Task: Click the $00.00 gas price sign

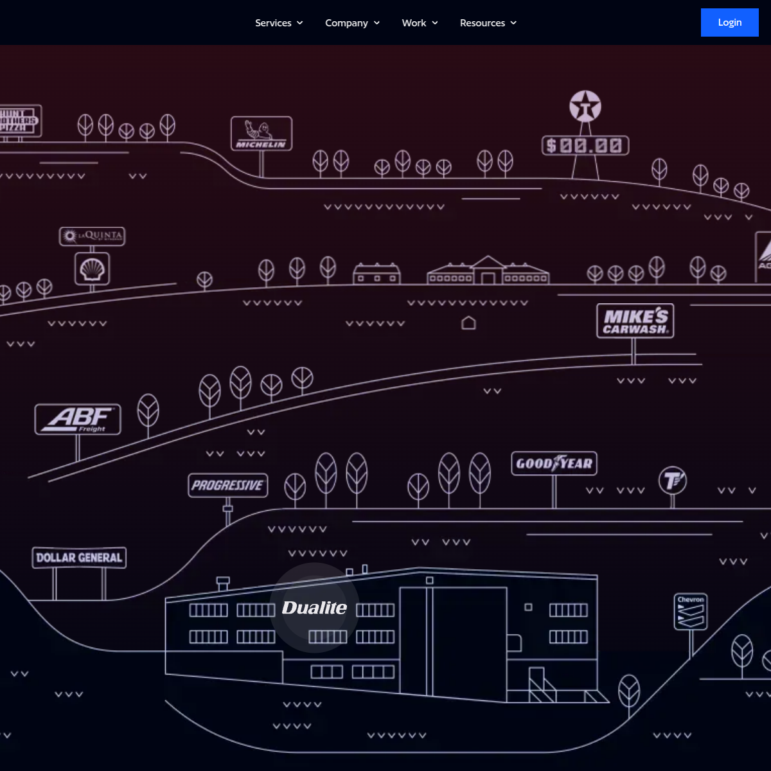Action: [585, 145]
